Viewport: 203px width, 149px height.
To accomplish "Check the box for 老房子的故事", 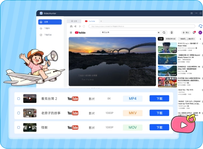I will click(x=19, y=113).
